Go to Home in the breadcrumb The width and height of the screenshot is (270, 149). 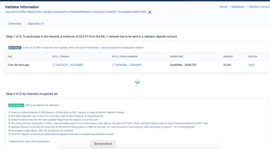click(x=223, y=7)
